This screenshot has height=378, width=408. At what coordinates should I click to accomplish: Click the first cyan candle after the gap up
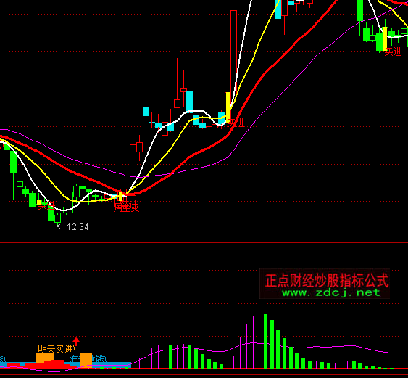coord(146,112)
